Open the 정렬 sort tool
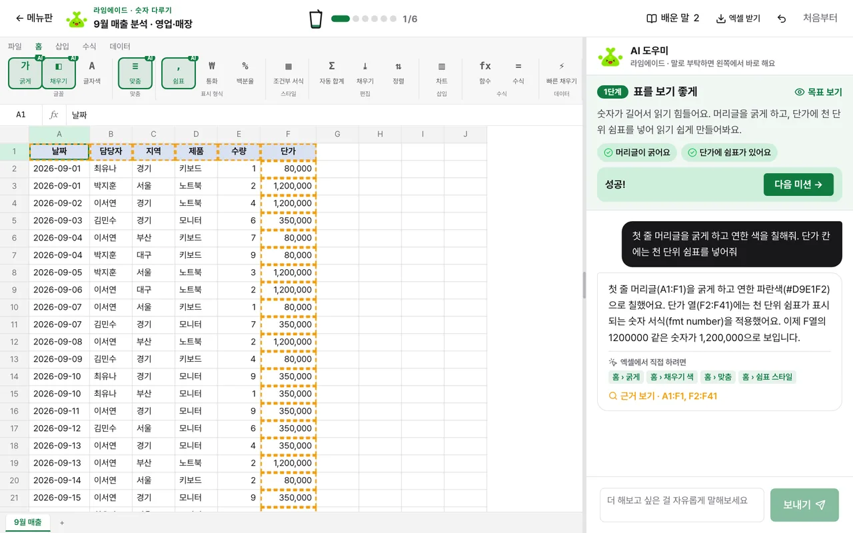 pos(399,73)
